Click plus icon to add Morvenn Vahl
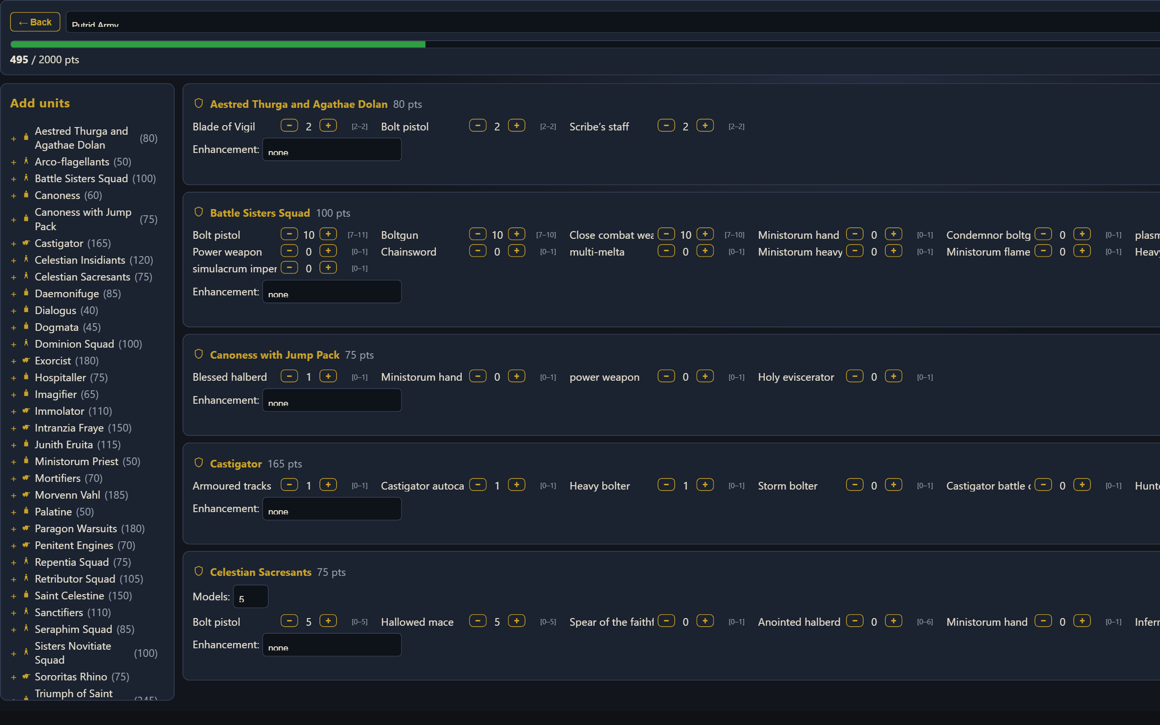Viewport: 1160px width, 725px height. click(x=13, y=495)
